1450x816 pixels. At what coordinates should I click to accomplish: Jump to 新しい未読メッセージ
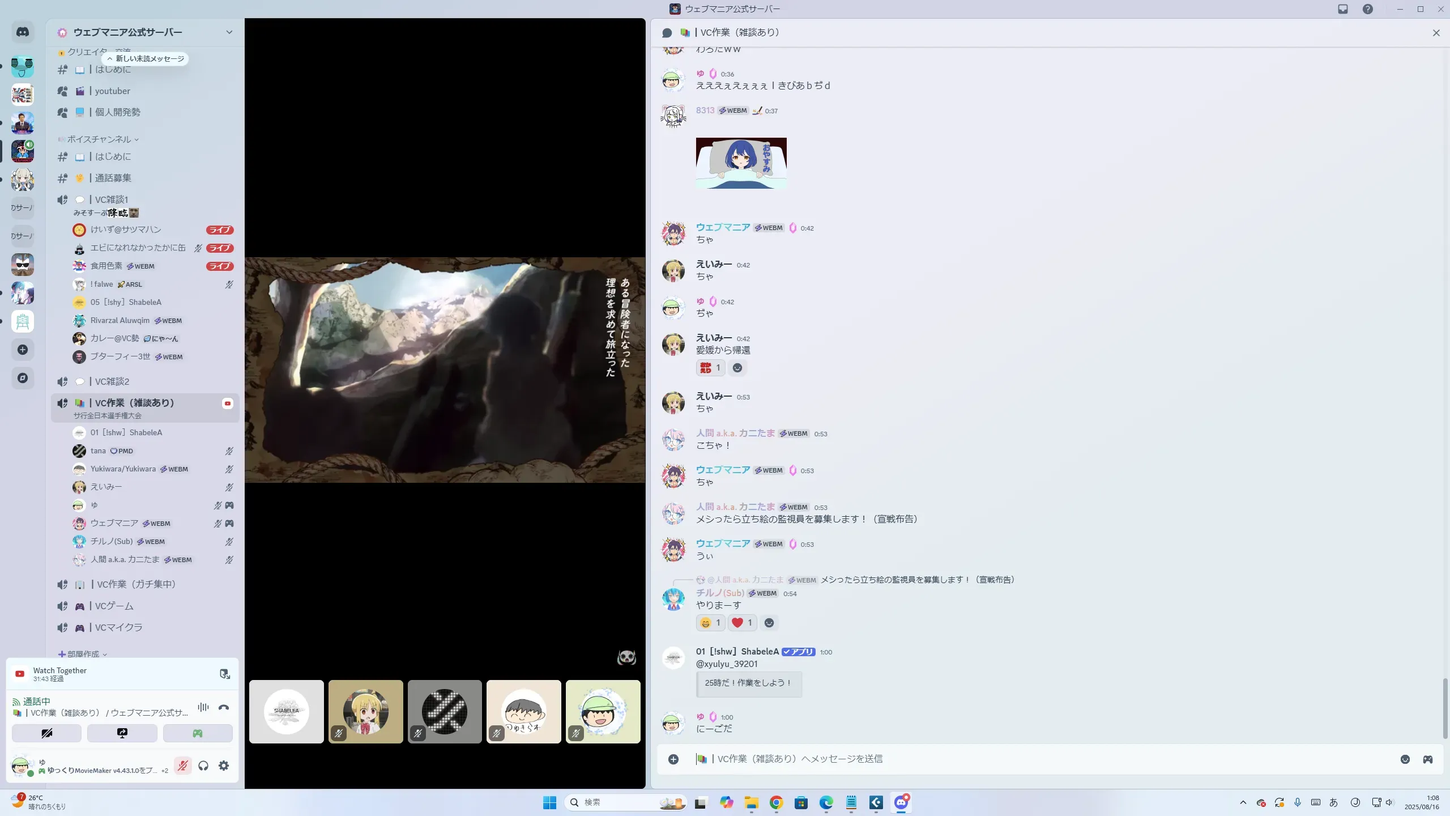click(x=146, y=59)
